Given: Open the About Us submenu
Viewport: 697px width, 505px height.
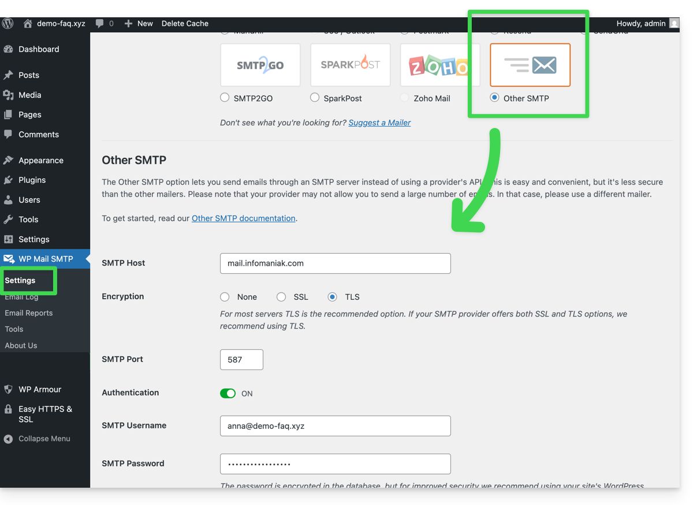Looking at the screenshot, I should (21, 345).
